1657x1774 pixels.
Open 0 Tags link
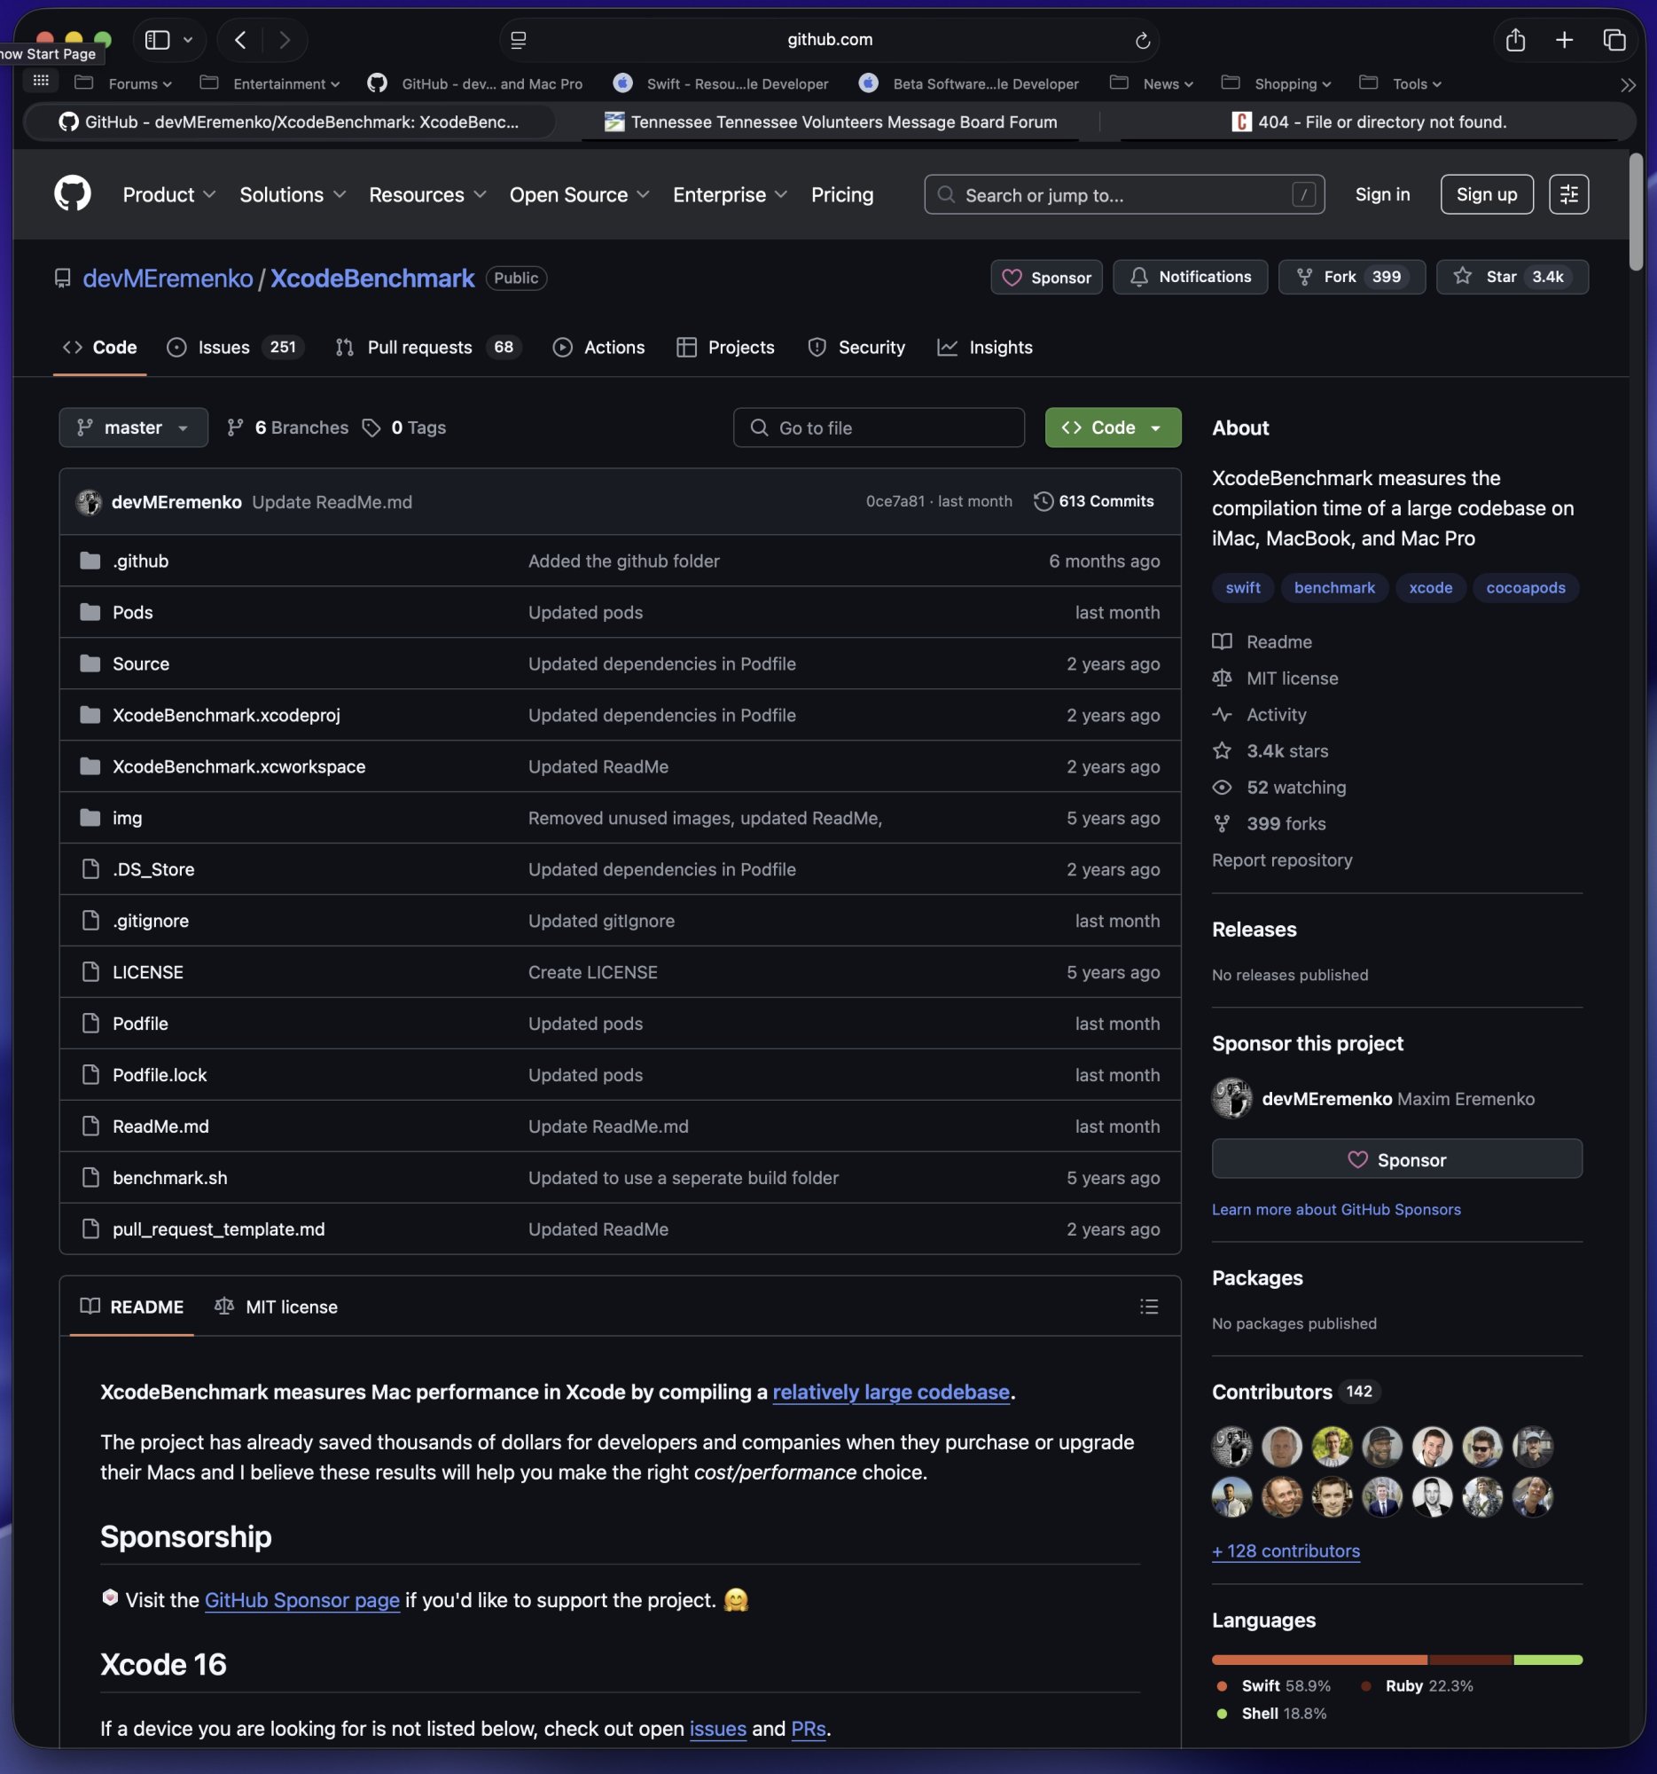pos(404,428)
